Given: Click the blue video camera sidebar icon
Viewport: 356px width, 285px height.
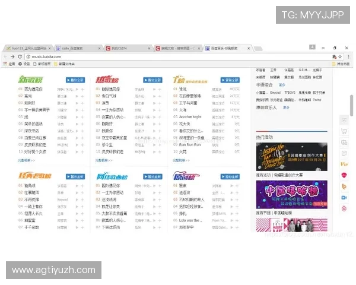Looking at the screenshot, I should [344, 198].
